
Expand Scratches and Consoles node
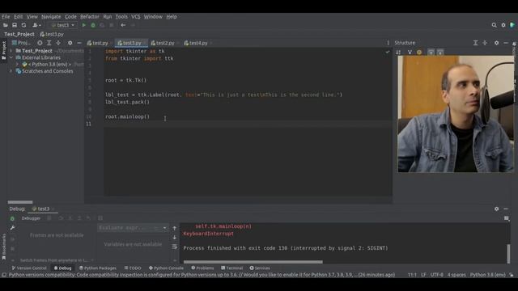(11, 71)
